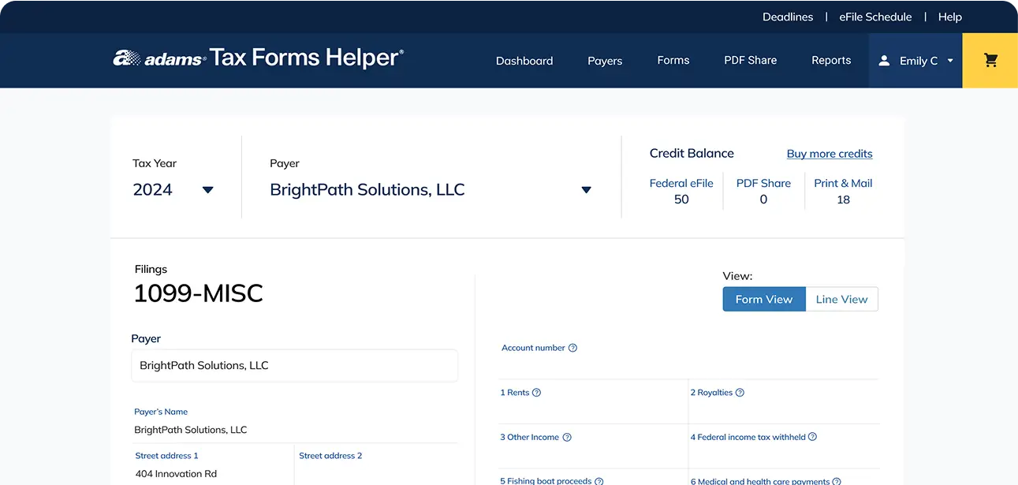This screenshot has height=485, width=1018.
Task: Click the Print & Mail 18 credit count
Action: [x=843, y=200]
